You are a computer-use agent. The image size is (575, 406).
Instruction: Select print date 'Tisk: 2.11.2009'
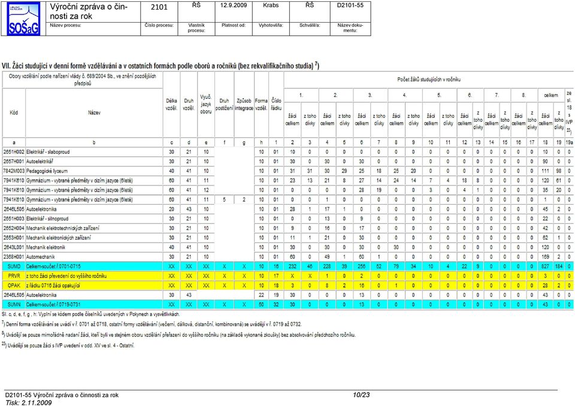(28, 402)
